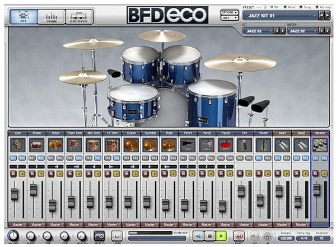The width and height of the screenshot is (336, 247).
Task: Click the Floor Tom channel icon
Action: pyautogui.click(x=74, y=145)
